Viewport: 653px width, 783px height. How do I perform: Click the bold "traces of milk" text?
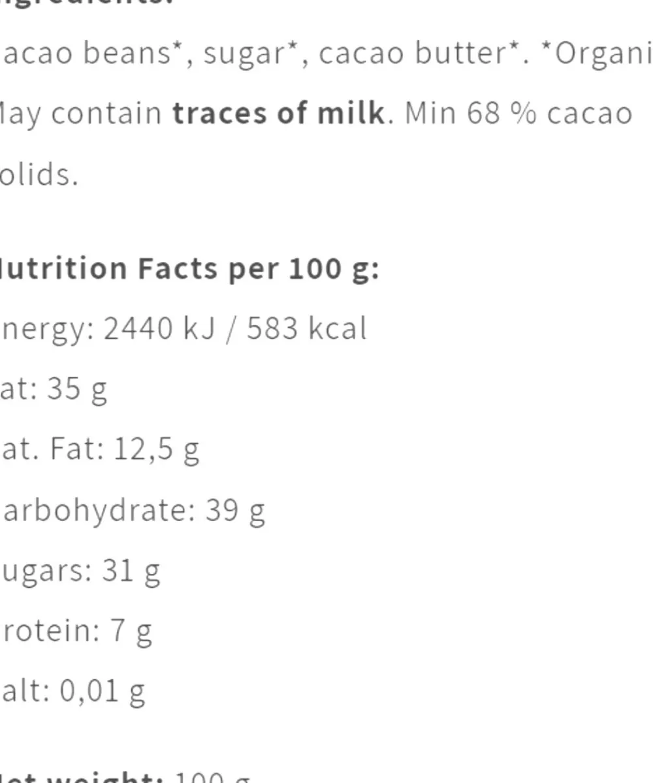[x=278, y=114]
